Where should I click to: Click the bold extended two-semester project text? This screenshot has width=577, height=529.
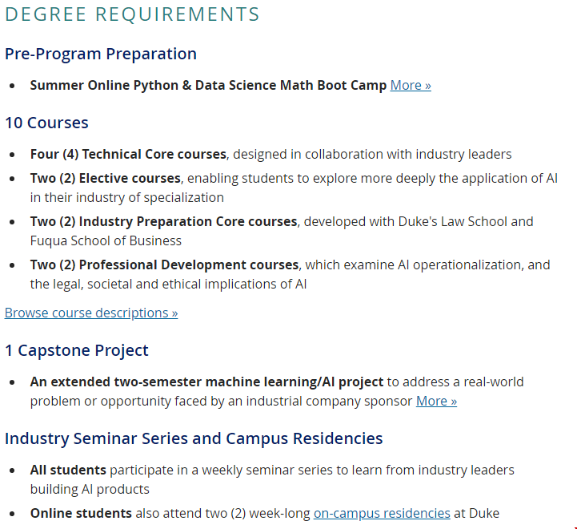coord(206,382)
